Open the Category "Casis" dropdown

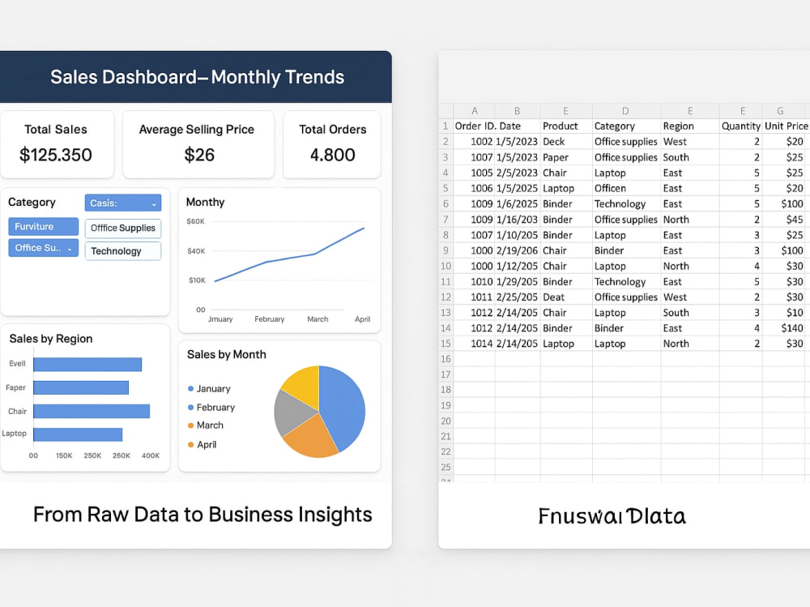(x=122, y=203)
